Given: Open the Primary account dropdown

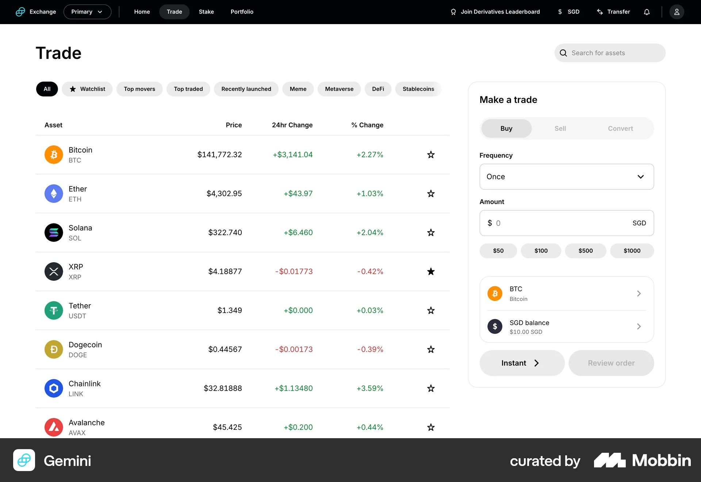Looking at the screenshot, I should 87,12.
